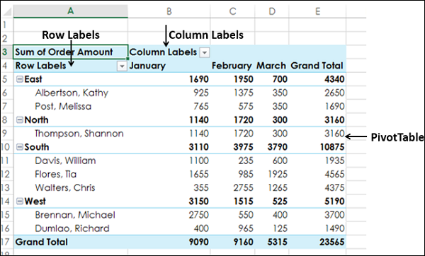Click the select-all corner triangle
The height and width of the screenshot is (256, 425).
pos(7,11)
